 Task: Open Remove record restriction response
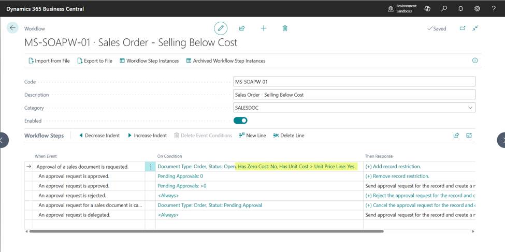(397, 176)
